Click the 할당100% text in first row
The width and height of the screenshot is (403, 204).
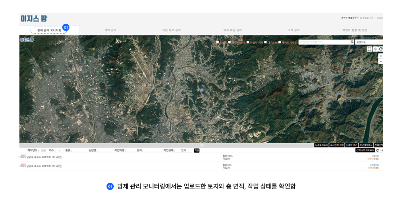(x=227, y=156)
